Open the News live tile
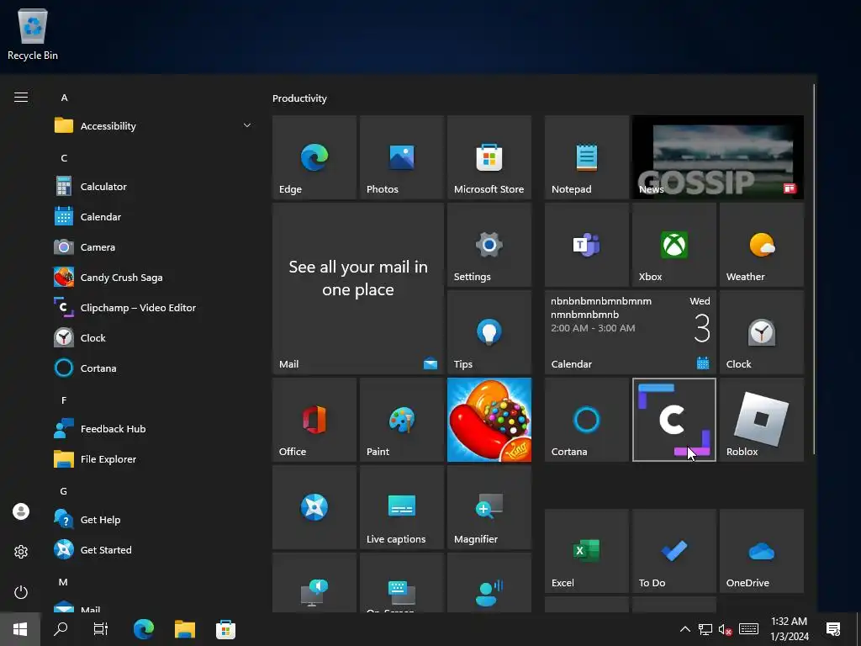Image resolution: width=861 pixels, height=646 pixels. (718, 157)
